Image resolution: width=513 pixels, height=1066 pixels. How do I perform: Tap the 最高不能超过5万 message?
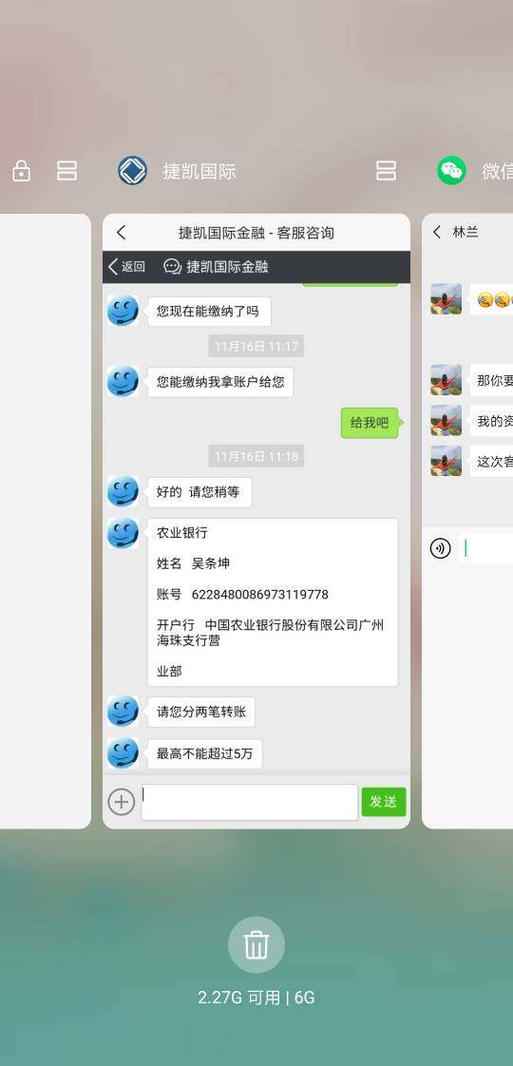204,753
